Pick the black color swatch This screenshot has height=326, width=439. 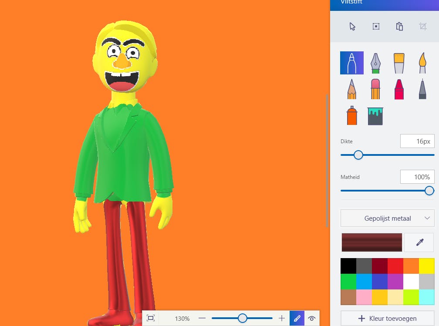[348, 266]
